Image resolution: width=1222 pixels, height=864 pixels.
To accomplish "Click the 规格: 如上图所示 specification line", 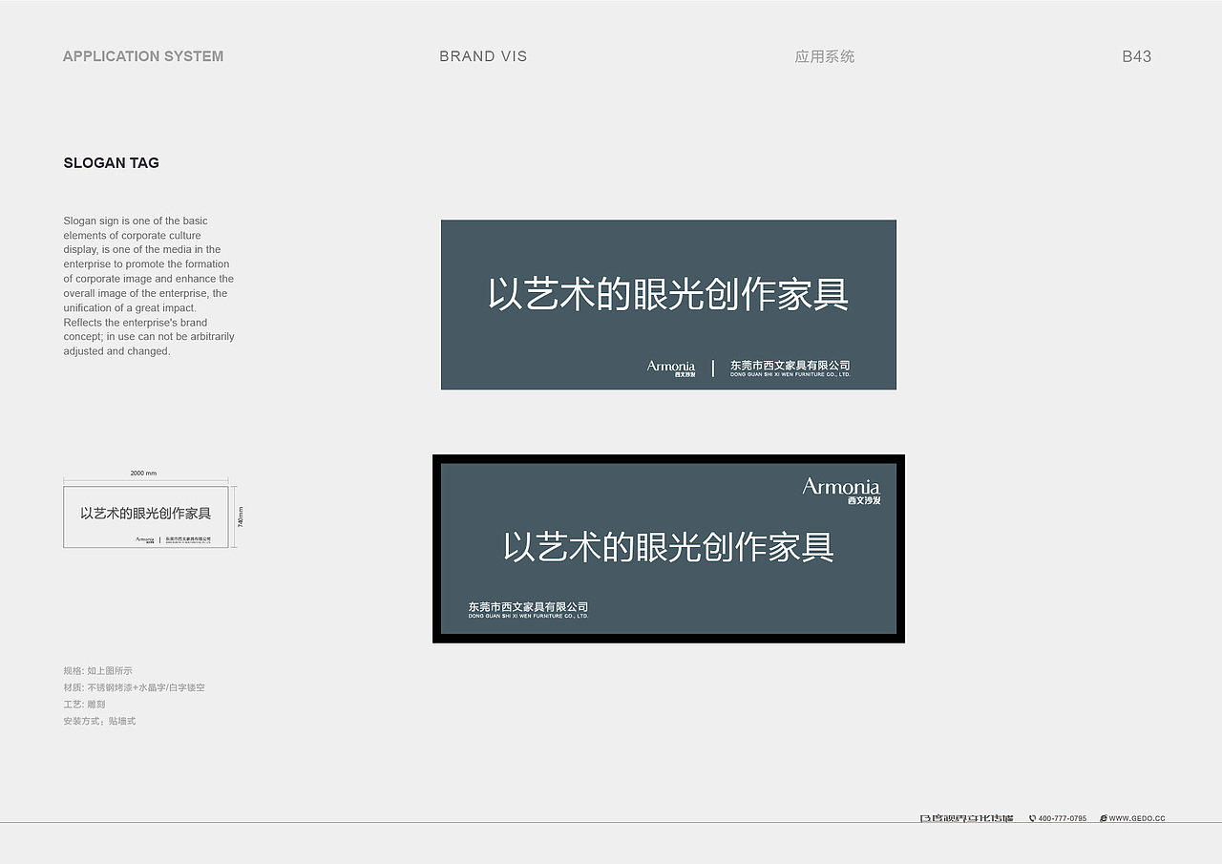I will point(98,671).
